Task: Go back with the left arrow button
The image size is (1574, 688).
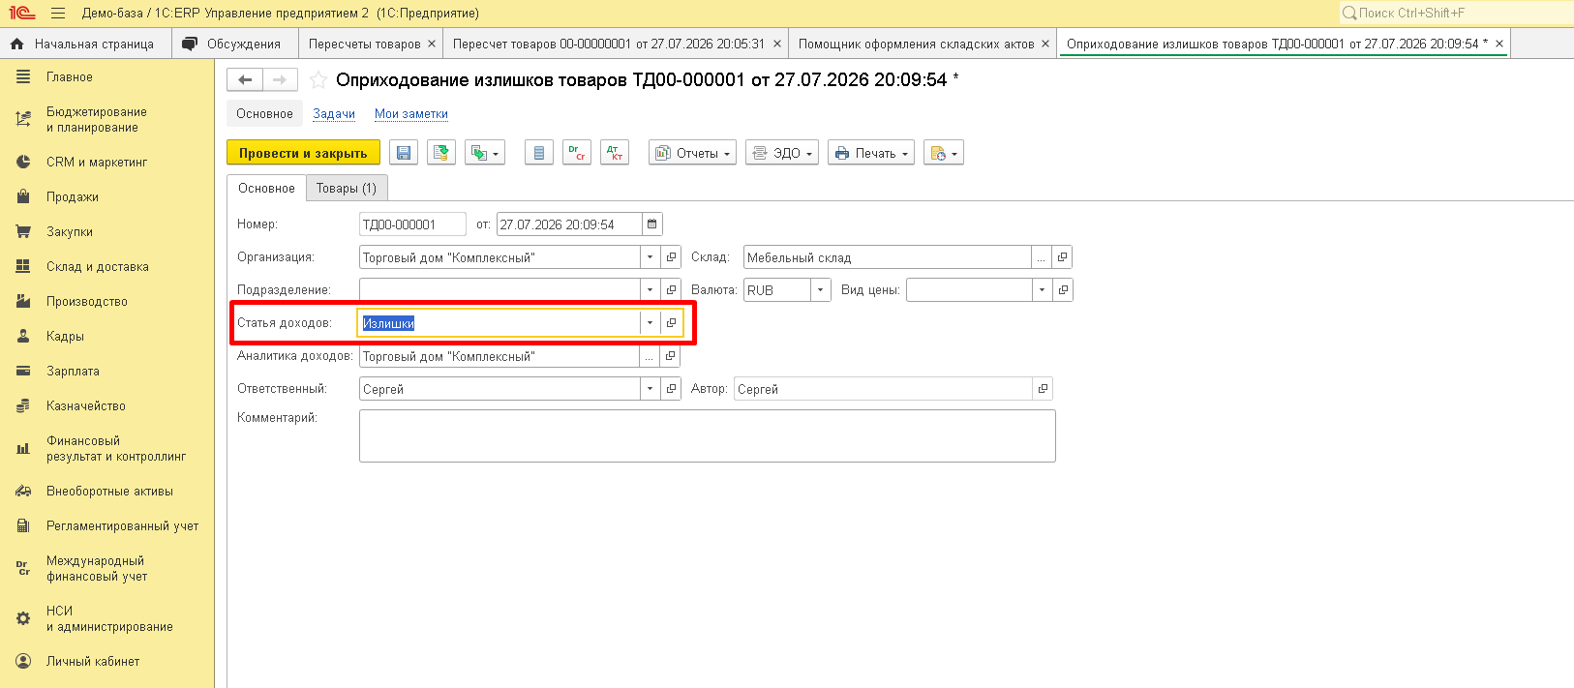Action: point(245,80)
